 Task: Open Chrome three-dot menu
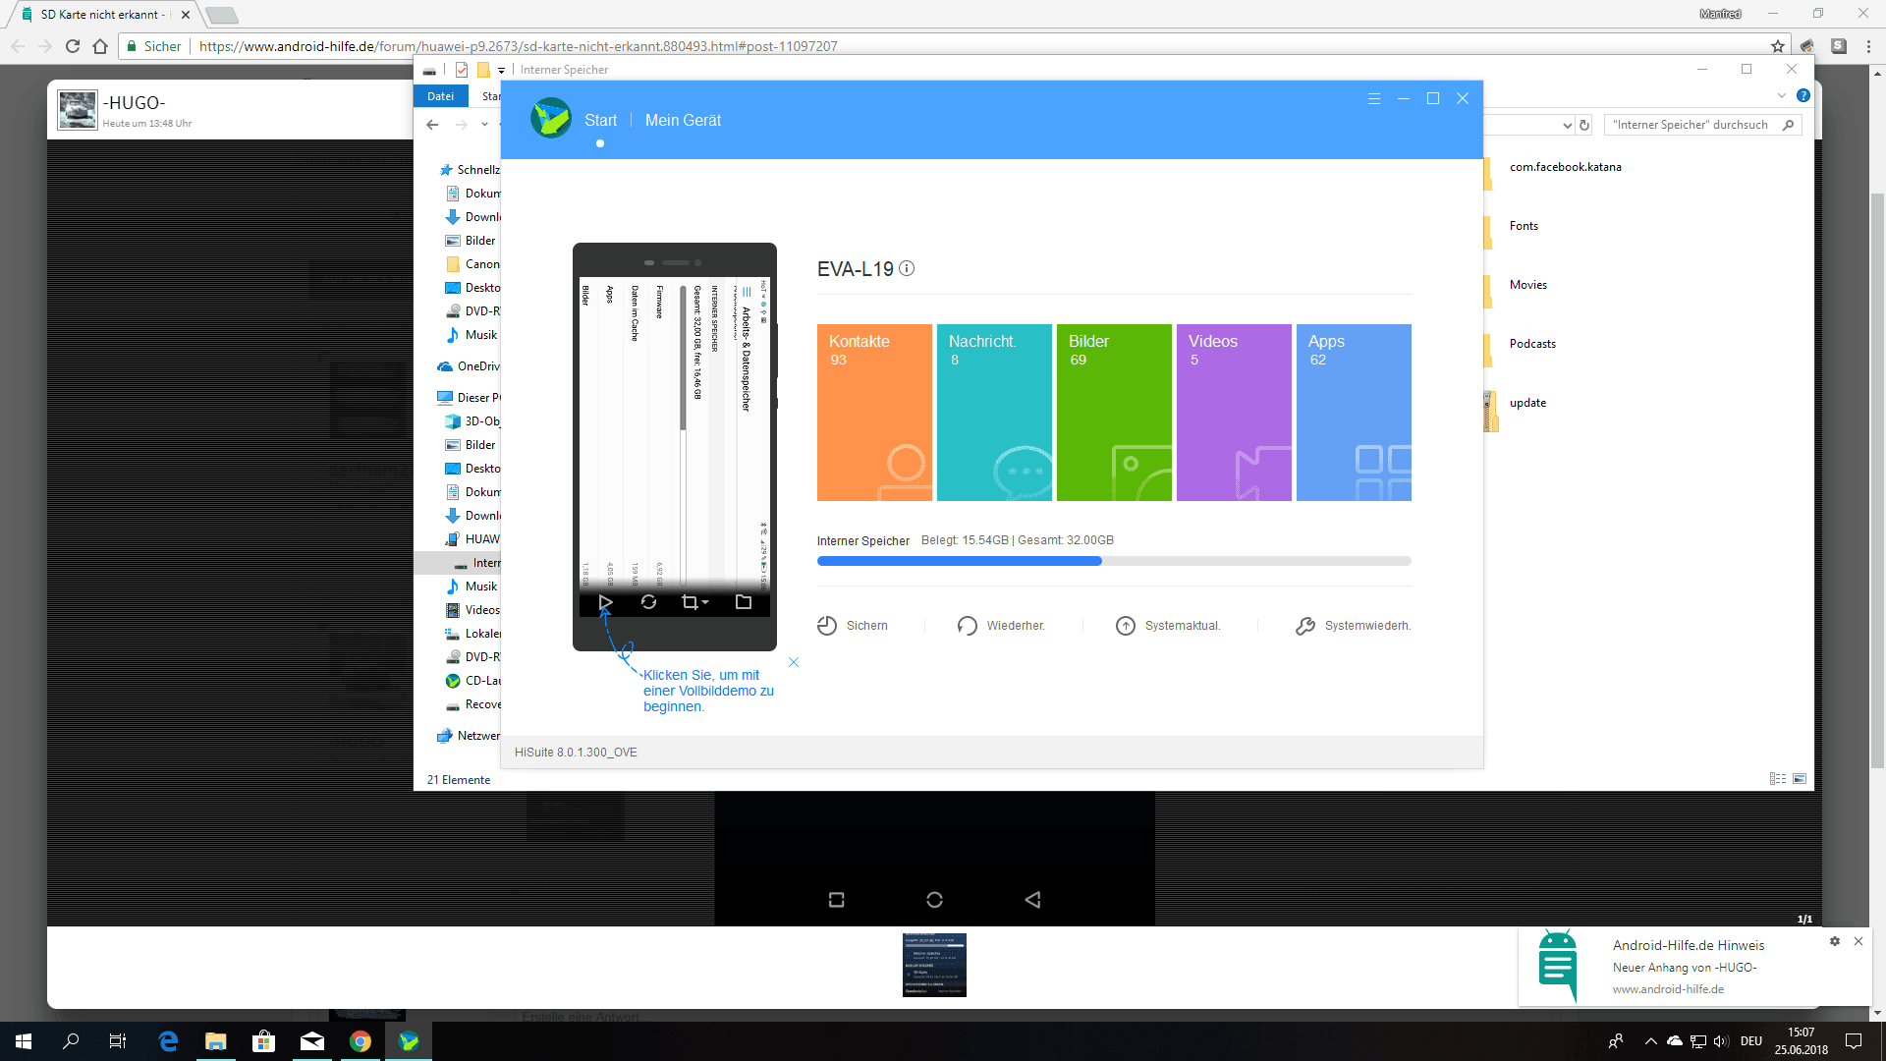click(x=1868, y=46)
